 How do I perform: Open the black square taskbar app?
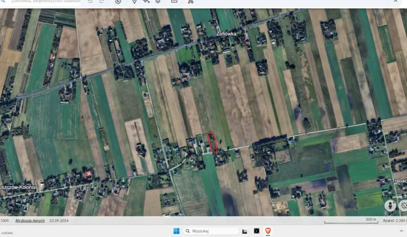point(257,231)
